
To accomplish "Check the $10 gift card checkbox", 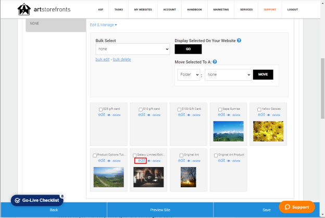I will (141, 109).
